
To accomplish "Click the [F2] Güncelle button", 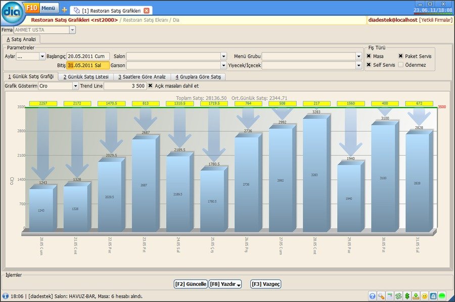I will point(191,284).
